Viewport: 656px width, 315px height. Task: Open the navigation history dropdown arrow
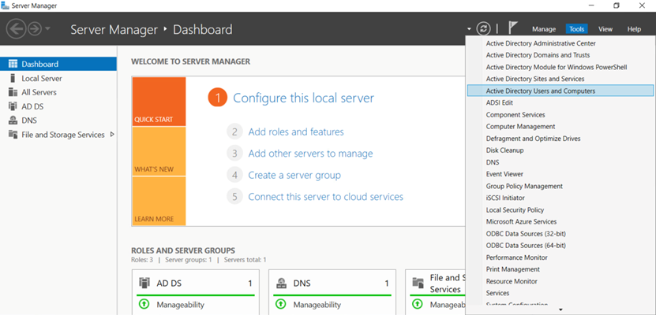[47, 29]
